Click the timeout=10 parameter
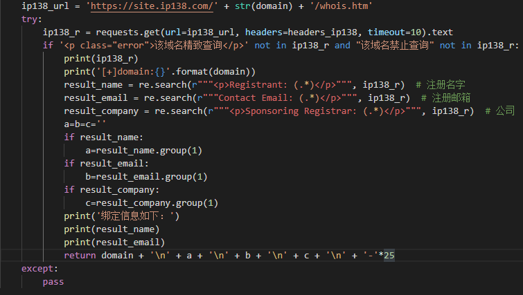 click(x=394, y=32)
